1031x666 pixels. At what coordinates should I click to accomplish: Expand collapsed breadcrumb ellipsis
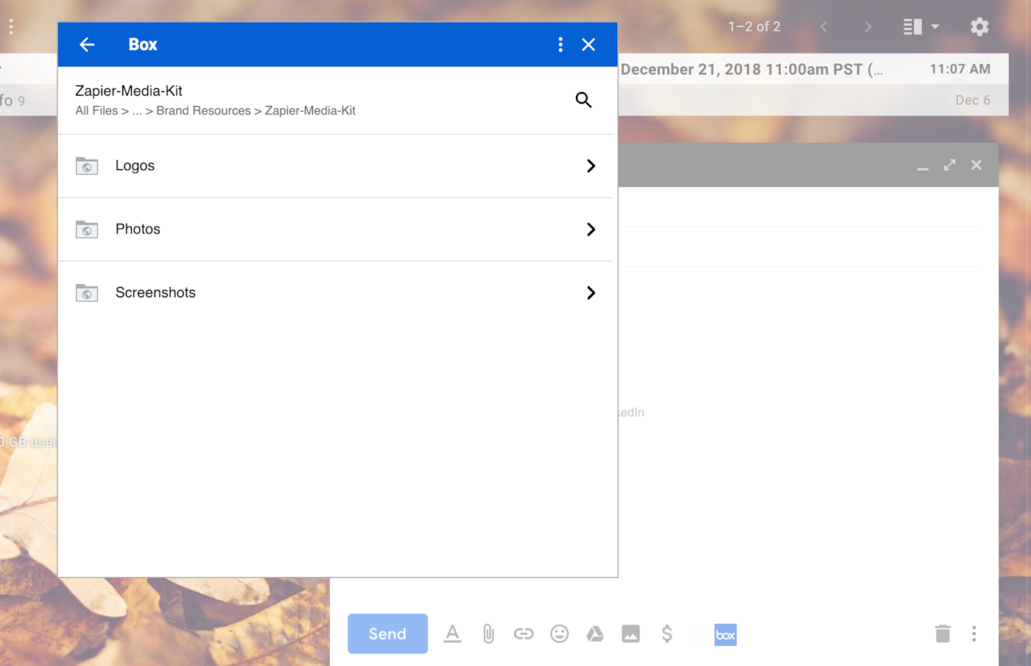coord(137,110)
